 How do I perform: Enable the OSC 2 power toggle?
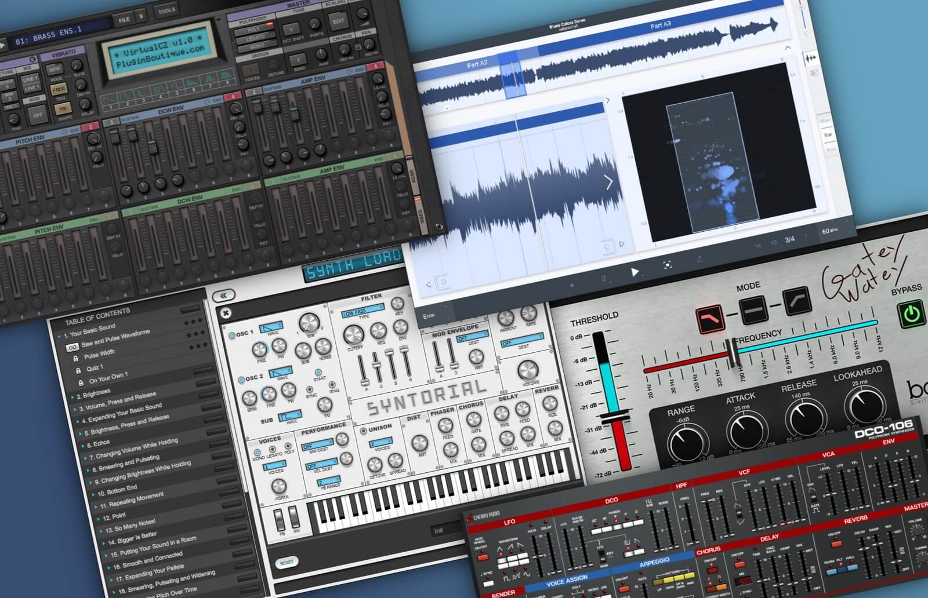[241, 380]
